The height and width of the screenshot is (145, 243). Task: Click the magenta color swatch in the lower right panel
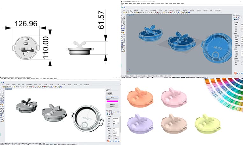pos(112,101)
